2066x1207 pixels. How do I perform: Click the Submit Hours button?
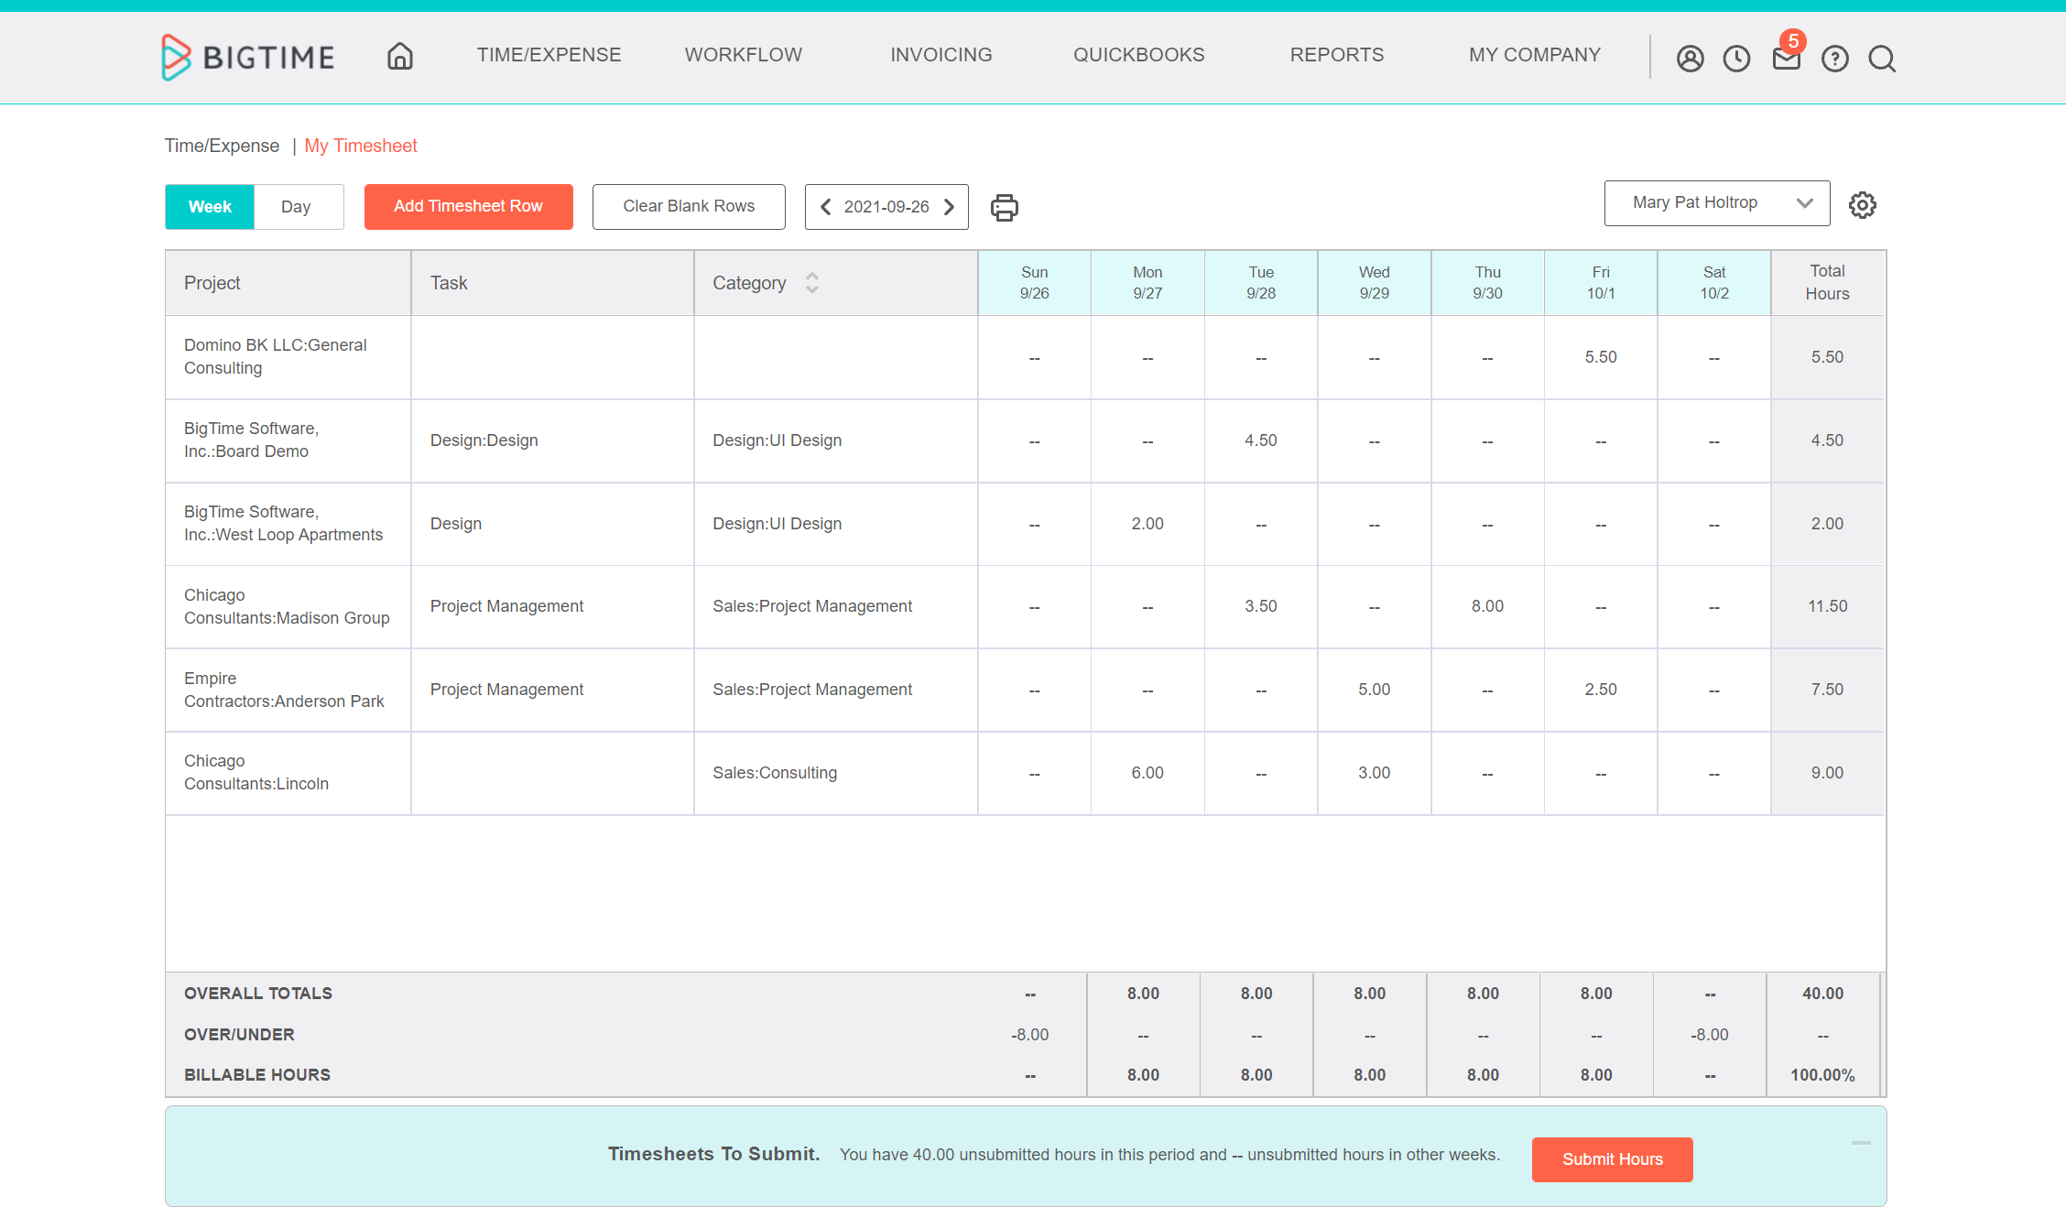click(x=1612, y=1159)
